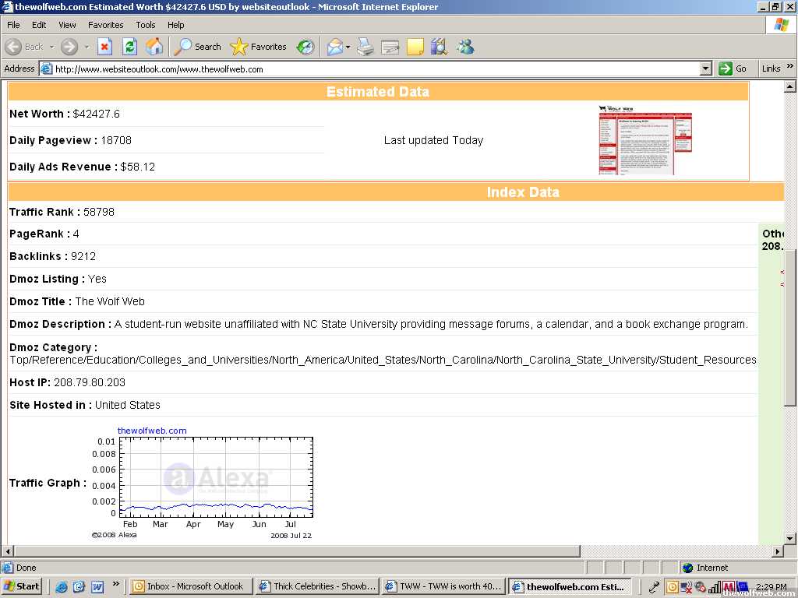Image resolution: width=798 pixels, height=598 pixels.
Task: Open the View menu
Action: (67, 25)
